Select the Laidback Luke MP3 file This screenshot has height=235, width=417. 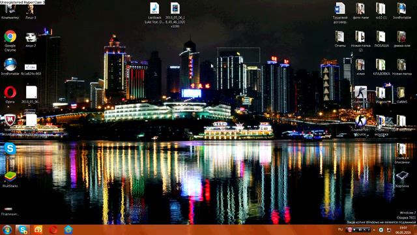pyautogui.click(x=154, y=13)
